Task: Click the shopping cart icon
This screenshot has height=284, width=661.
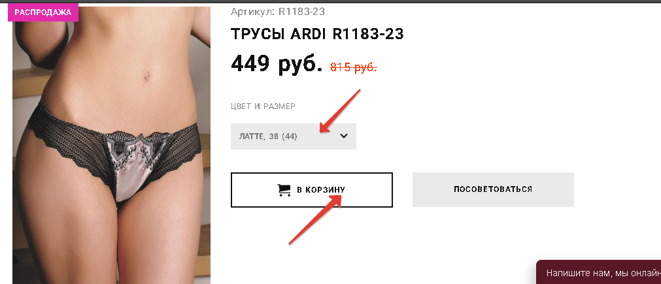Action: tap(284, 190)
